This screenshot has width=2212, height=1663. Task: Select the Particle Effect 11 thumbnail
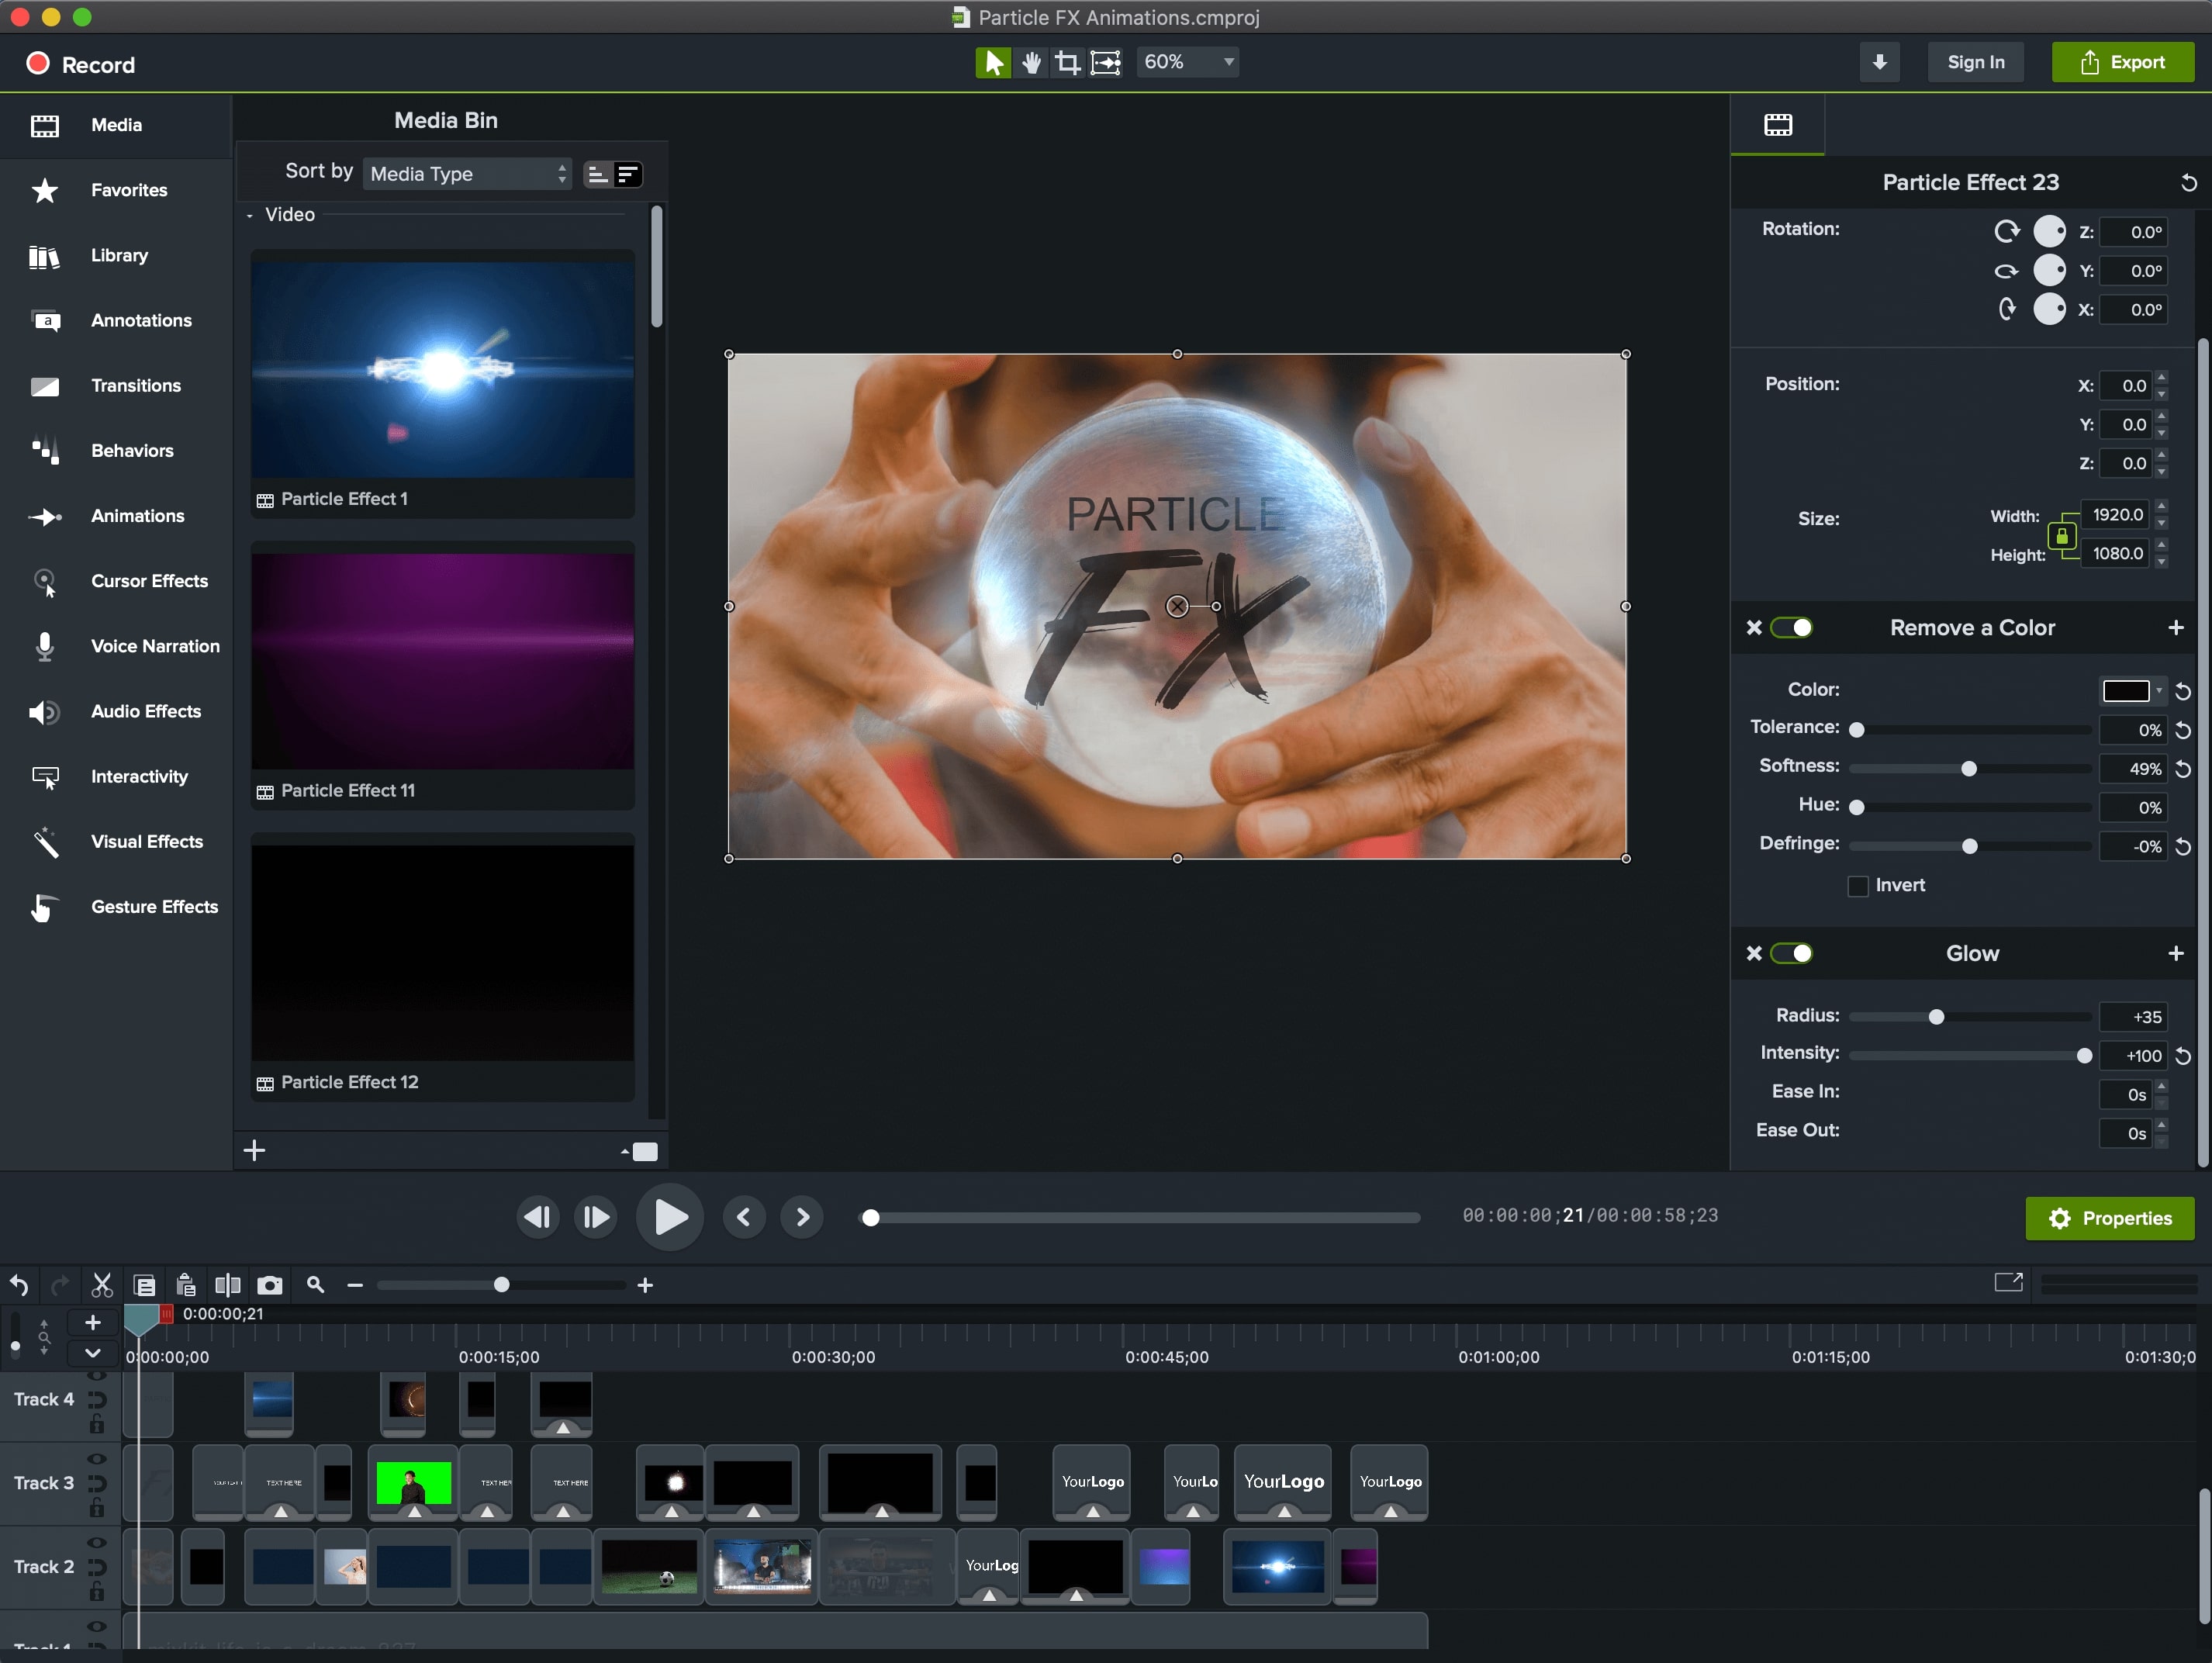click(x=442, y=661)
